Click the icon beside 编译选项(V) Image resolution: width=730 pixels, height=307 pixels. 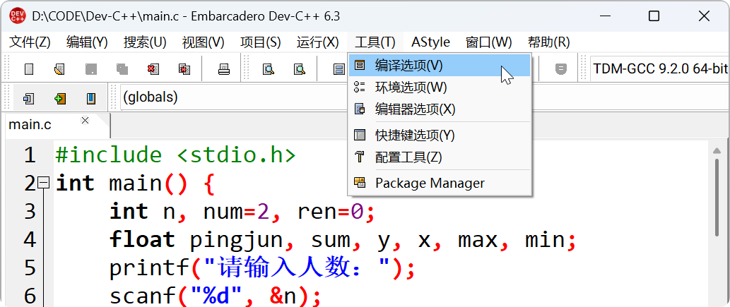[360, 66]
